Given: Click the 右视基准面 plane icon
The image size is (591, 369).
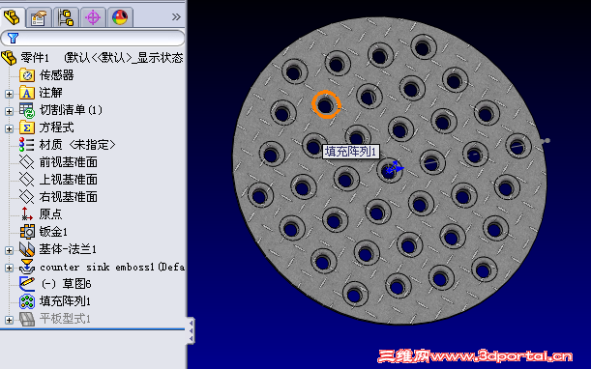Looking at the screenshot, I should (27, 197).
